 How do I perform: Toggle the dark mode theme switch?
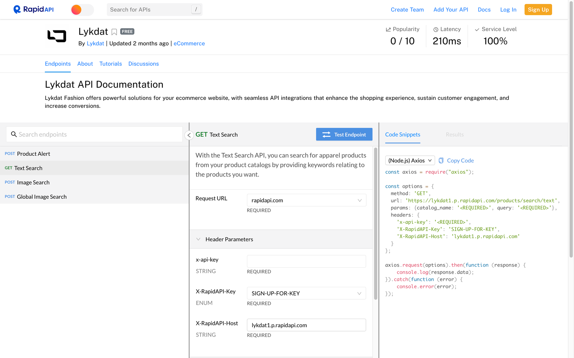coord(82,10)
